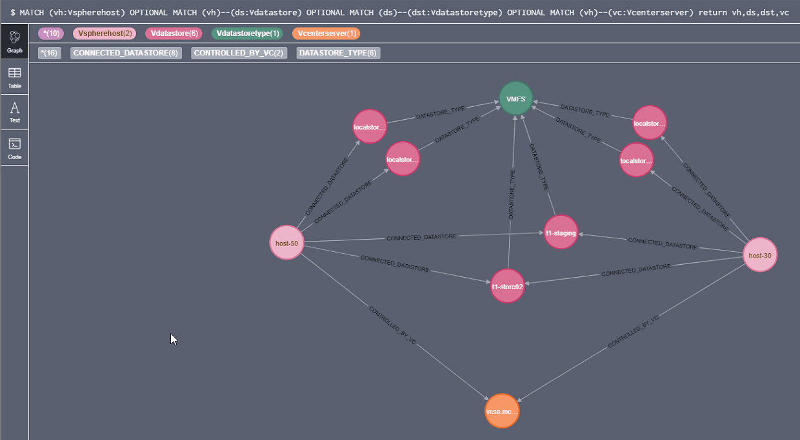Click the green VMFS node

pyautogui.click(x=515, y=99)
